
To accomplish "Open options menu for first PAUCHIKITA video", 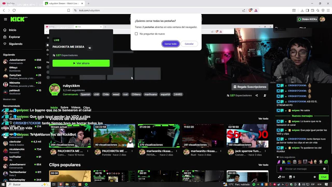I will pos(87,151).
